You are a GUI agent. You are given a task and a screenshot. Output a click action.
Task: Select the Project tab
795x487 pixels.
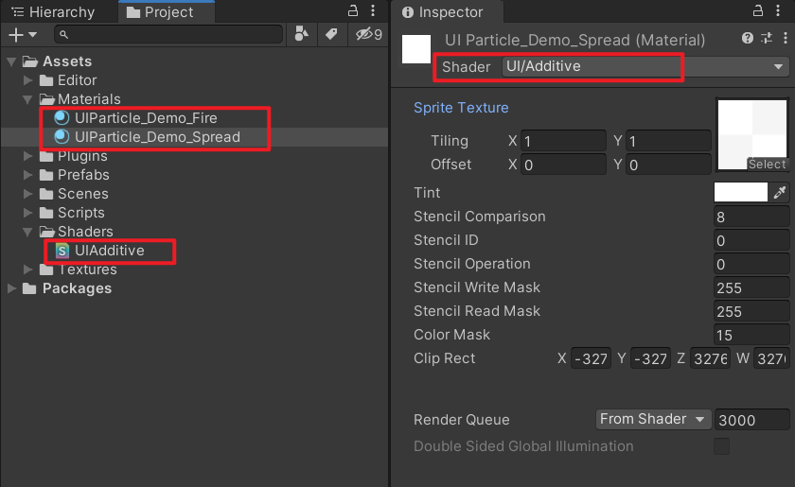coord(167,11)
